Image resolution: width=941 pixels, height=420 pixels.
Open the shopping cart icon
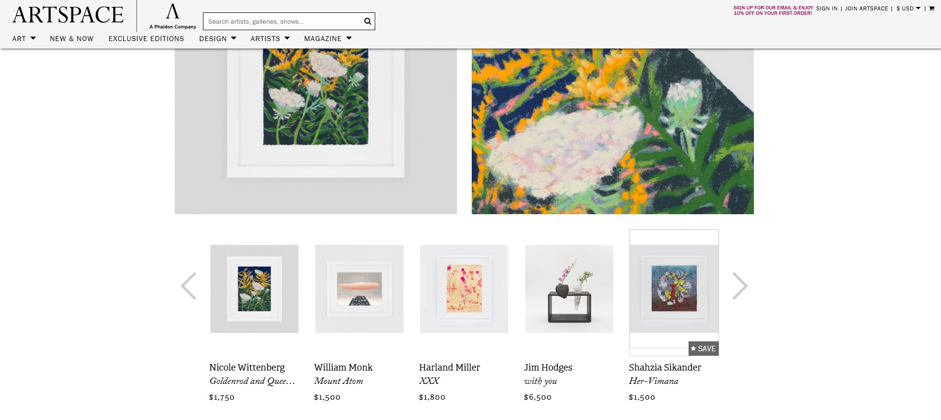[x=932, y=8]
